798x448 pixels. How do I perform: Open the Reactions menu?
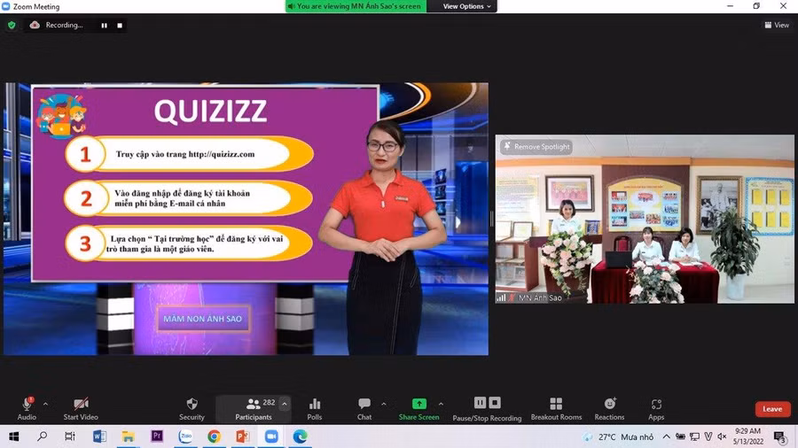click(x=609, y=408)
